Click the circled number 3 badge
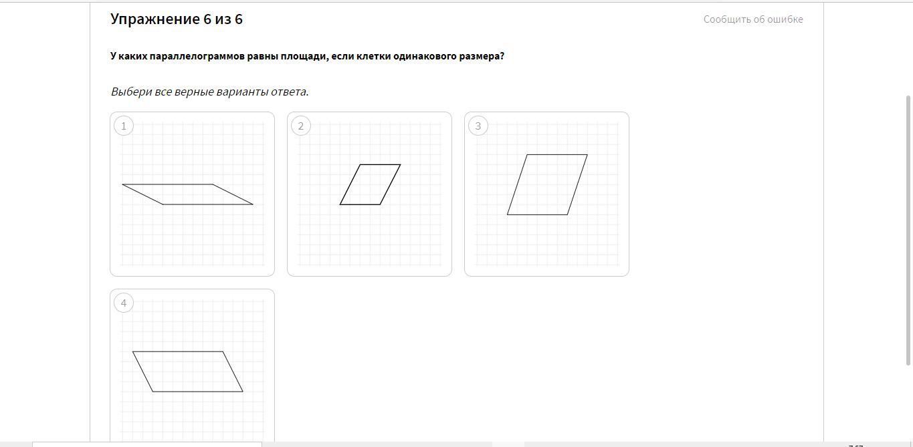 pos(478,126)
